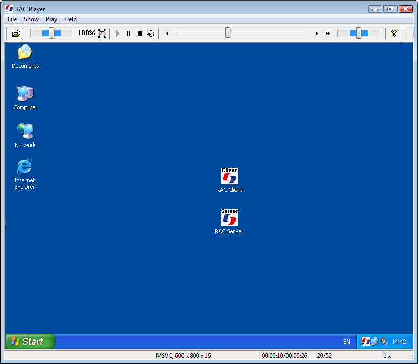This screenshot has width=418, height=364.
Task: Click the Start button in recorded taskbar
Action: click(x=30, y=342)
